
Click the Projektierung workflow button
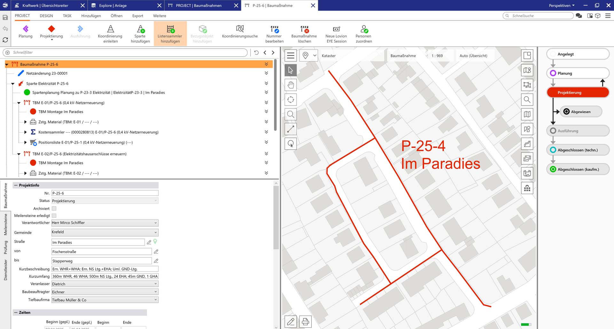[578, 92]
